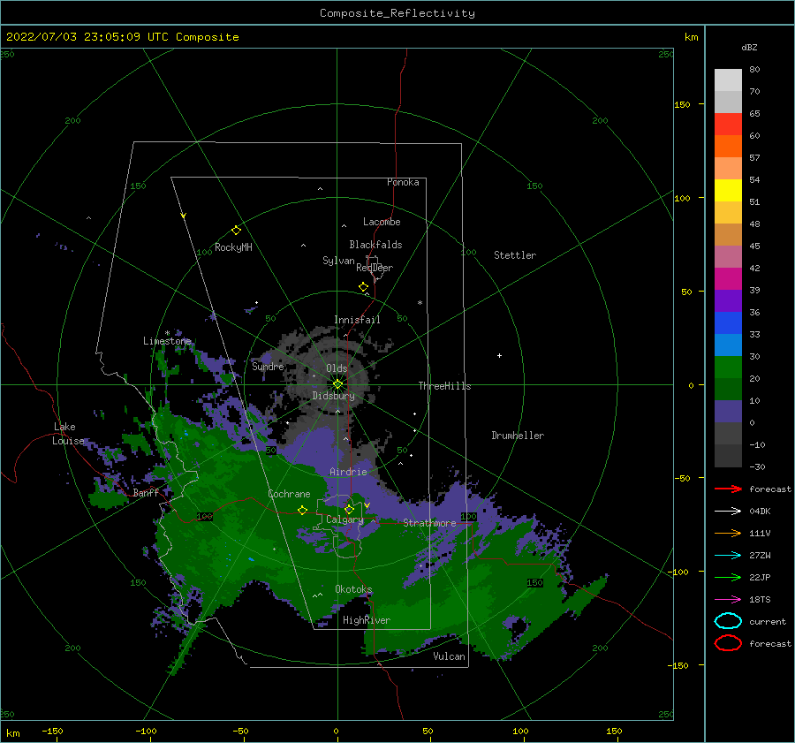Click the red 'forecast' ellipse in the legend
The image size is (795, 743).
pyautogui.click(x=728, y=643)
